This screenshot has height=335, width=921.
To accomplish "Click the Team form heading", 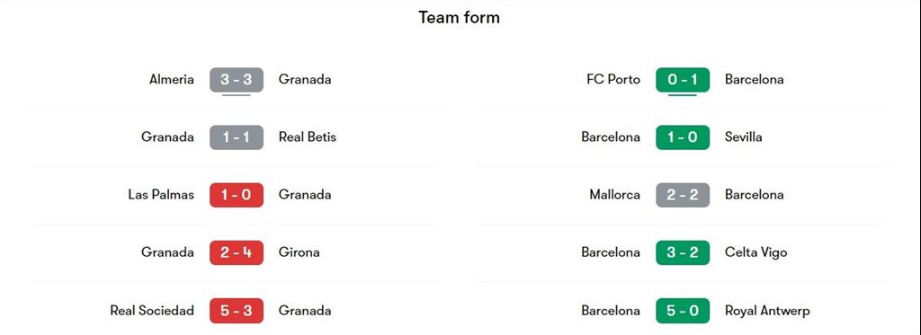I will point(460,18).
